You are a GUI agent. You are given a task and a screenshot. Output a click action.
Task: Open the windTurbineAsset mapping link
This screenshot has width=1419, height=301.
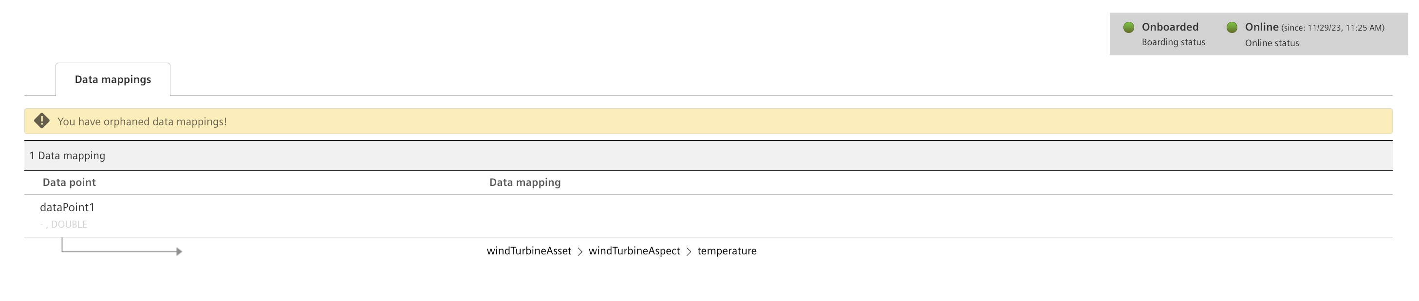point(529,251)
